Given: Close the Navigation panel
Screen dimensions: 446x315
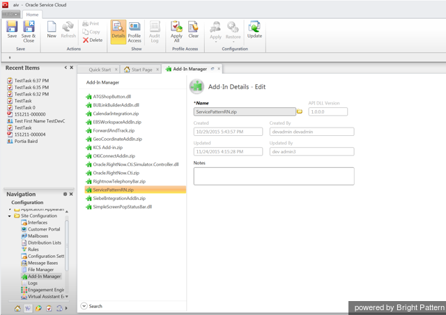Looking at the screenshot, I should [x=71, y=194].
